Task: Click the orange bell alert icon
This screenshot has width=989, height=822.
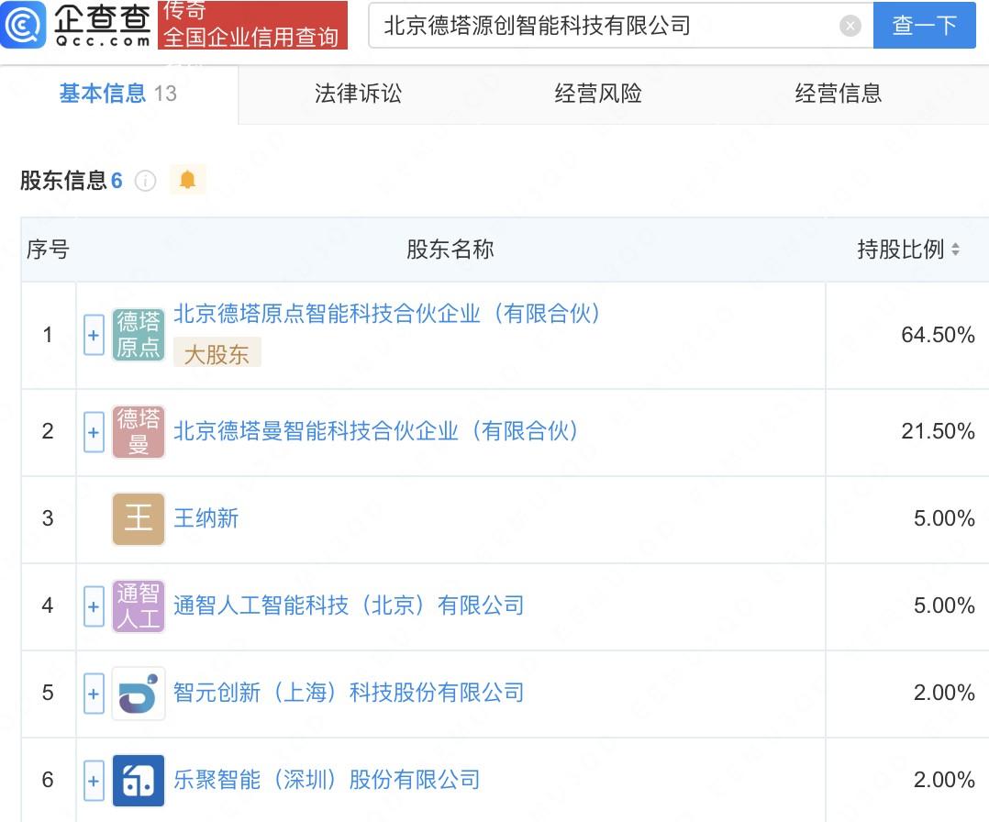Action: [187, 180]
